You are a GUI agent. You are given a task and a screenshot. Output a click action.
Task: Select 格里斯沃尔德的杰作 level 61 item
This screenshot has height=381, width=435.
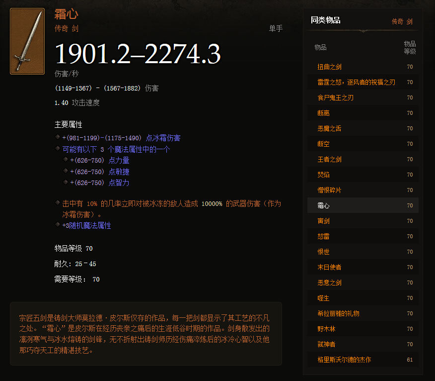pyautogui.click(x=344, y=360)
